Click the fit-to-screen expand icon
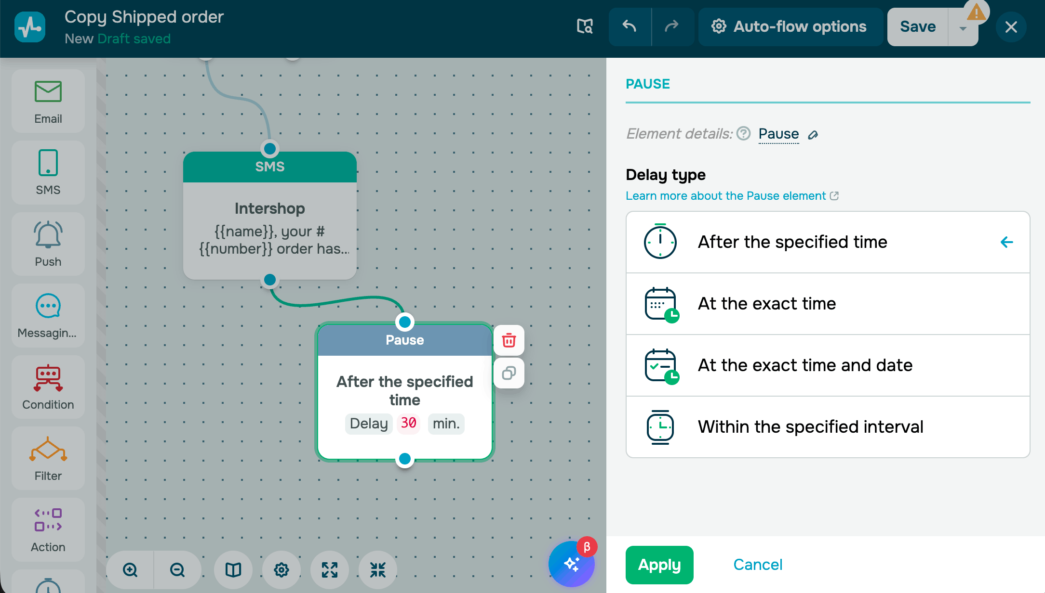This screenshot has height=593, width=1045. click(330, 570)
